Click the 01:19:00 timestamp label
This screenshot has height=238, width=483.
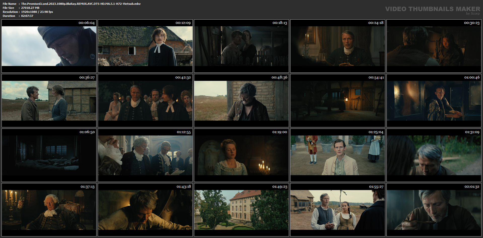[x=279, y=132]
